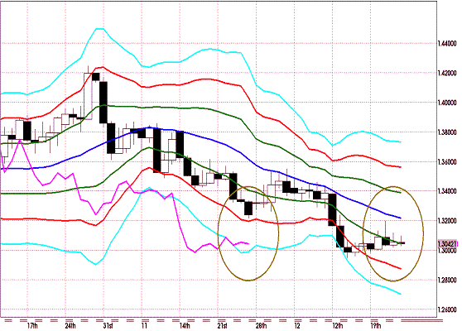Select the 14th date label
The image size is (462, 331).
click(x=185, y=326)
